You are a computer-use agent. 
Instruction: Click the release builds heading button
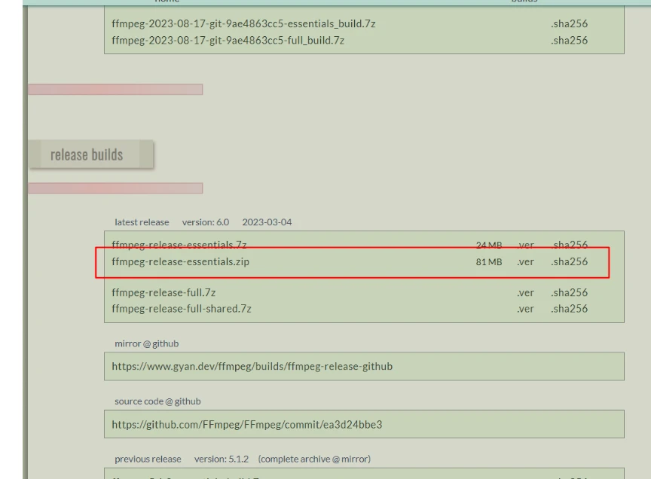tap(91, 154)
